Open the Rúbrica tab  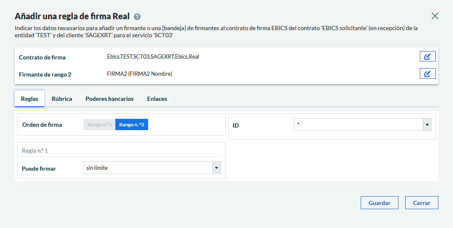pos(62,99)
